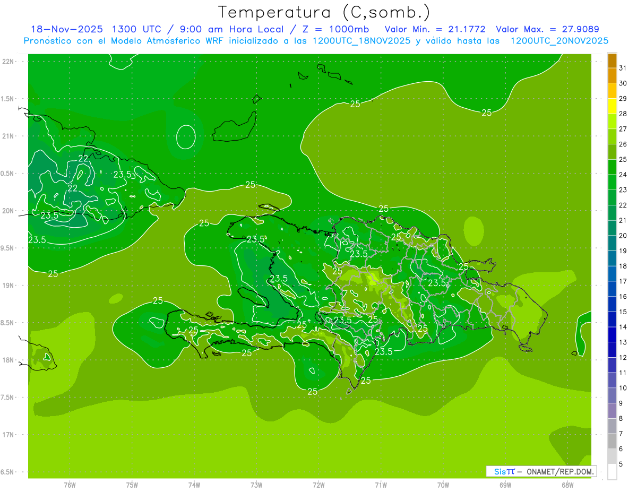637x492 pixels.
Task: Click the purple swatch between 9 and 10
Action: click(x=612, y=395)
